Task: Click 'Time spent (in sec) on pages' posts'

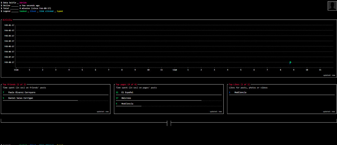Action: coord(136,87)
